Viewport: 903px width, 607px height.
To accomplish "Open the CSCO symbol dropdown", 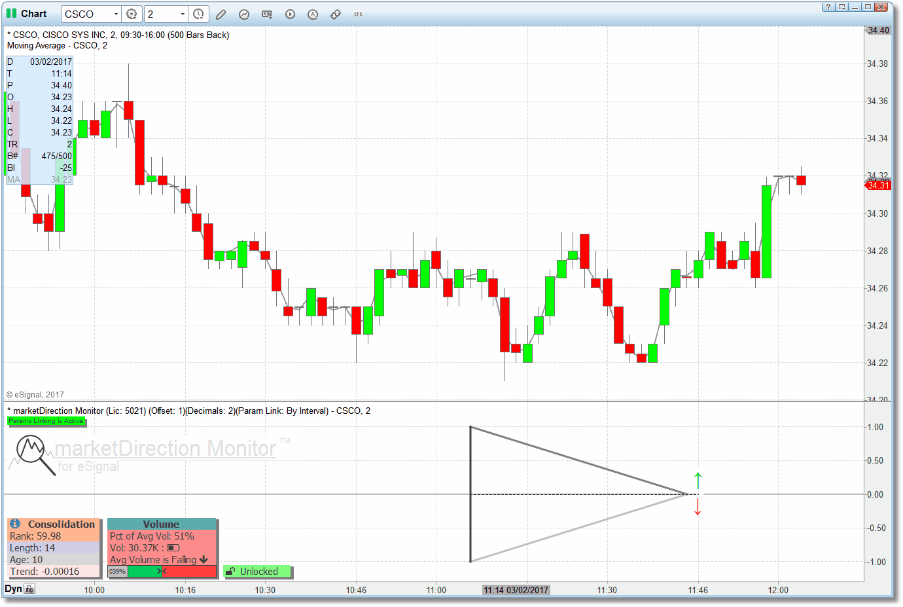I will click(116, 14).
